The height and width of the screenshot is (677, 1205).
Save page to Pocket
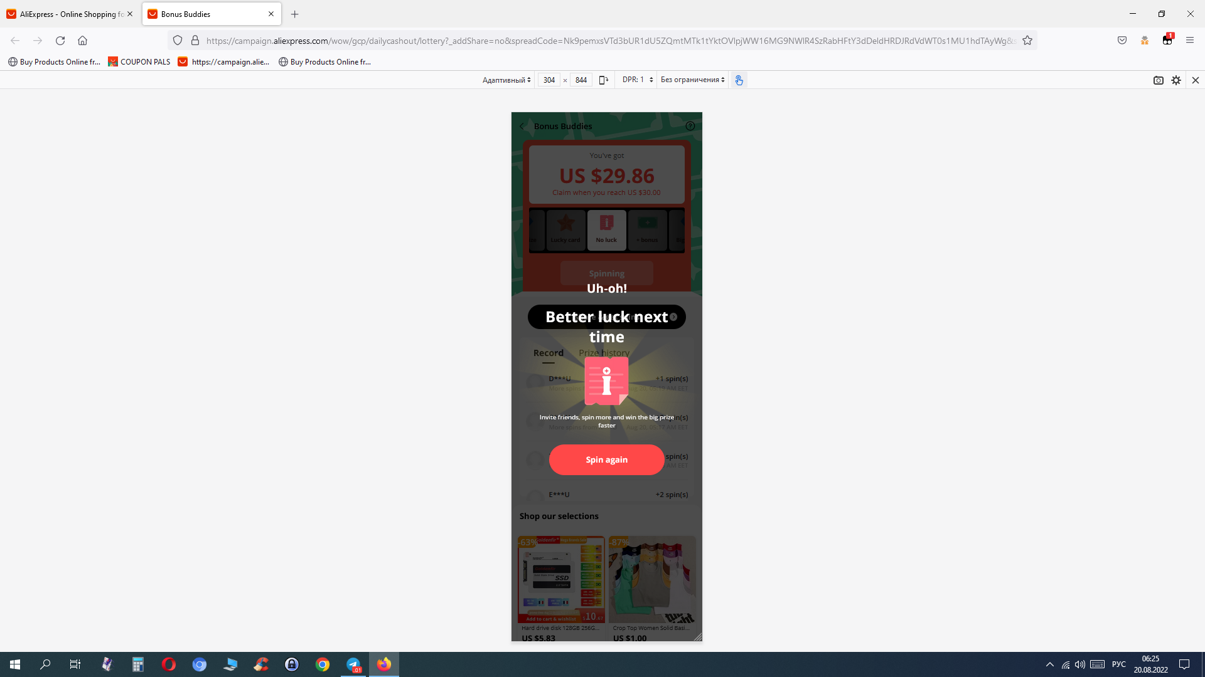click(1122, 41)
